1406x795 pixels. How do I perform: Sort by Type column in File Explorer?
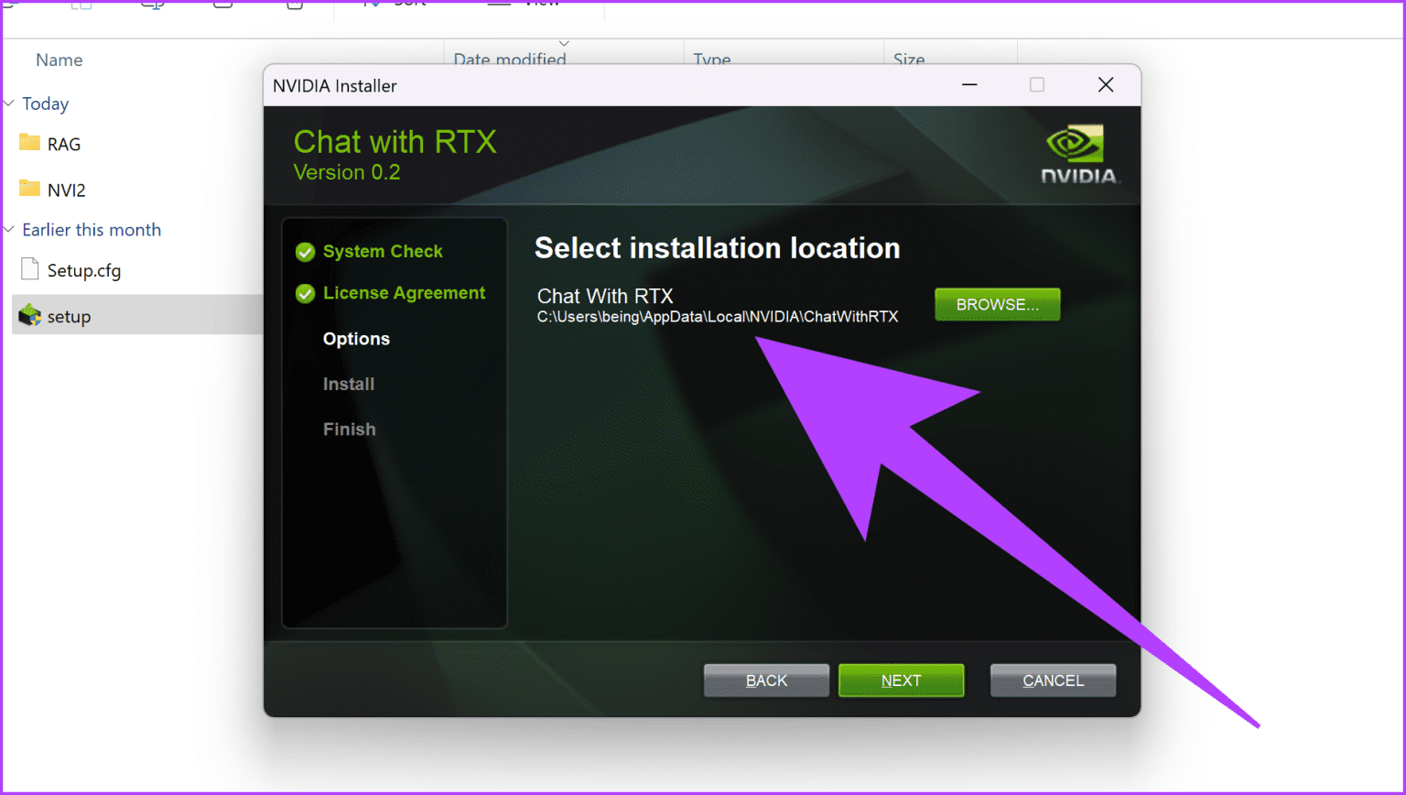pyautogui.click(x=711, y=60)
